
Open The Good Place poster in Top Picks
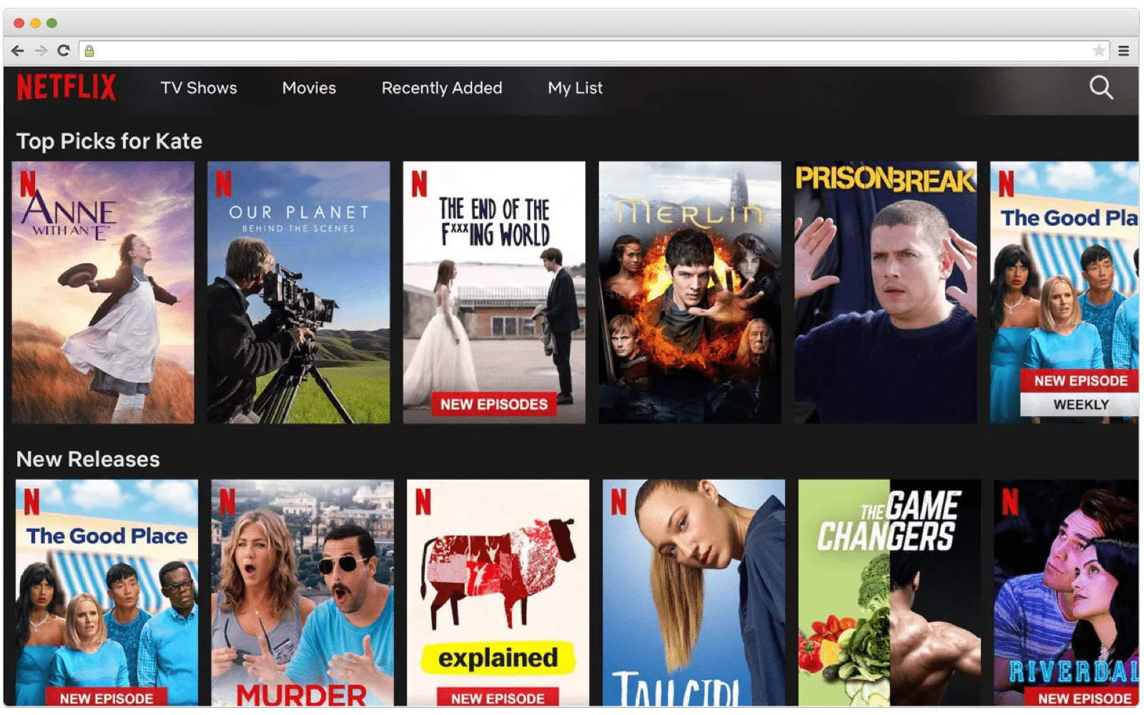coord(1064,292)
